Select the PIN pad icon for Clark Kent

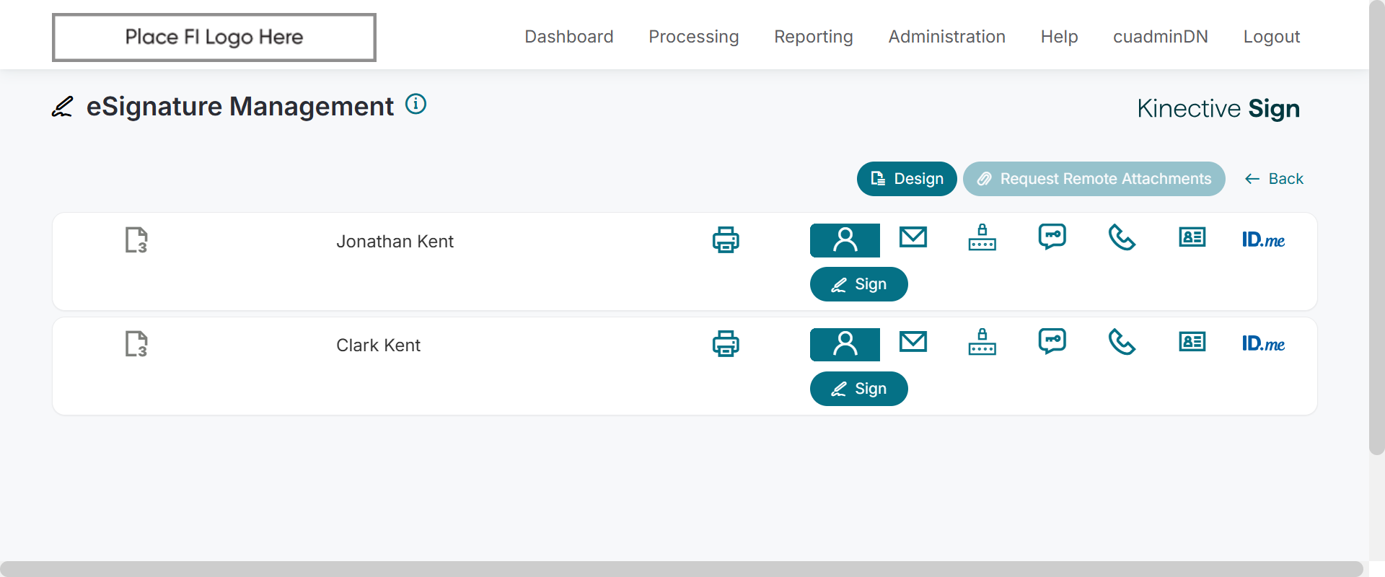pos(982,341)
